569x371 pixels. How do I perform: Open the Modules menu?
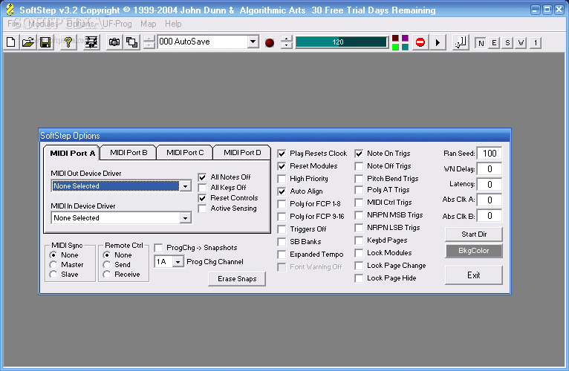click(x=43, y=24)
